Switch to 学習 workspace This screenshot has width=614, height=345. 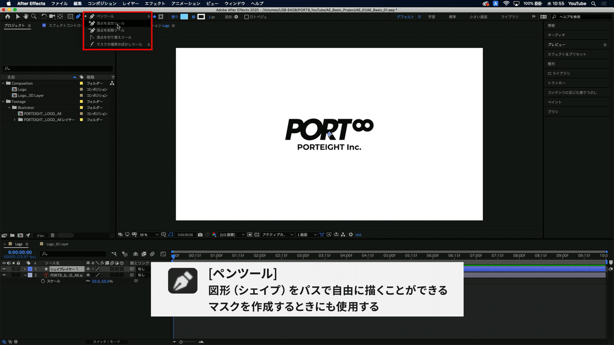coord(432,16)
